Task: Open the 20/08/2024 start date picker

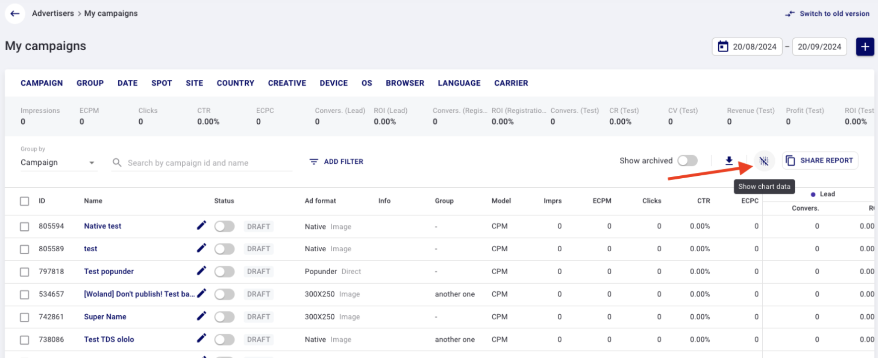Action: [x=747, y=47]
